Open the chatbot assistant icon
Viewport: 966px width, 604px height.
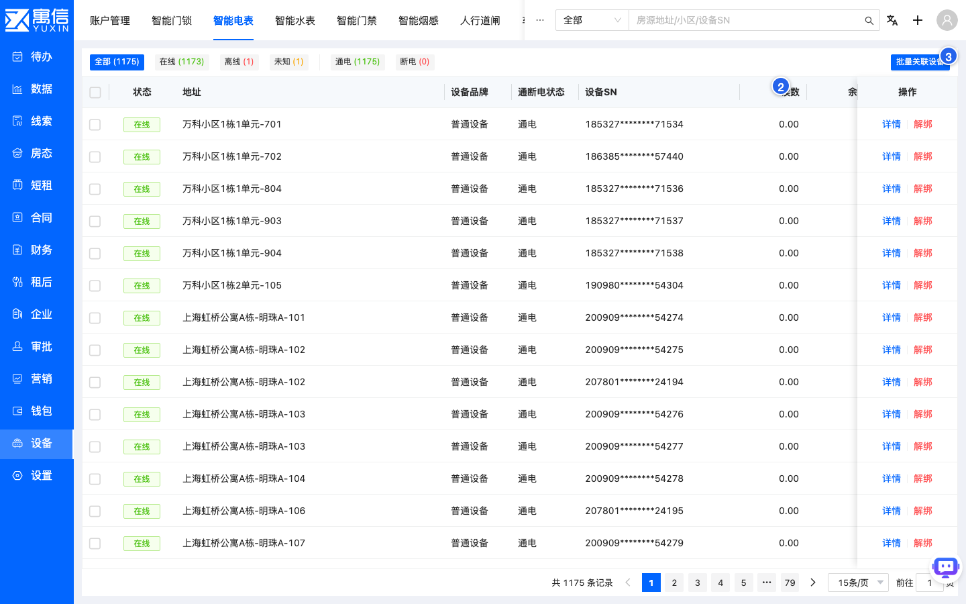(946, 568)
